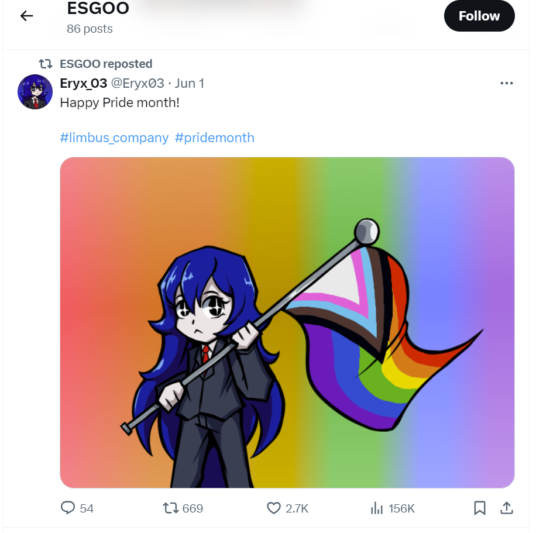Viewport: 543px width, 533px height.
Task: Click the 86 posts count text
Action: tap(90, 29)
